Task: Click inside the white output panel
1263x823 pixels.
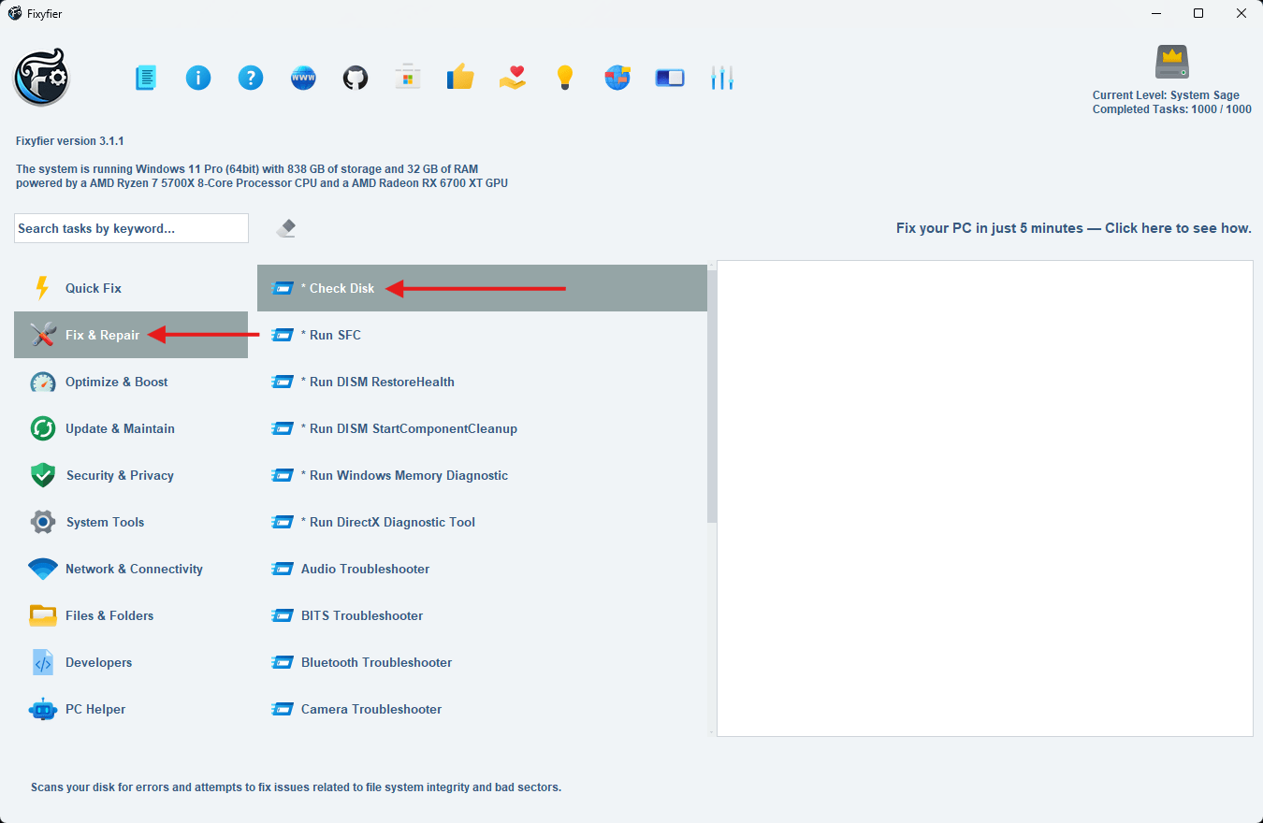Action: click(985, 498)
